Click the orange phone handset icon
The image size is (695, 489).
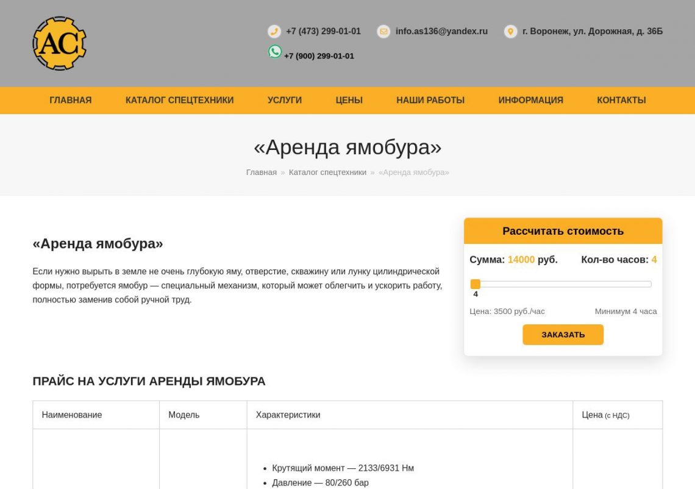[274, 32]
